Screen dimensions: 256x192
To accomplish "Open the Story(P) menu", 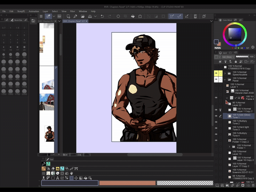I will pyautogui.click(x=21, y=11).
